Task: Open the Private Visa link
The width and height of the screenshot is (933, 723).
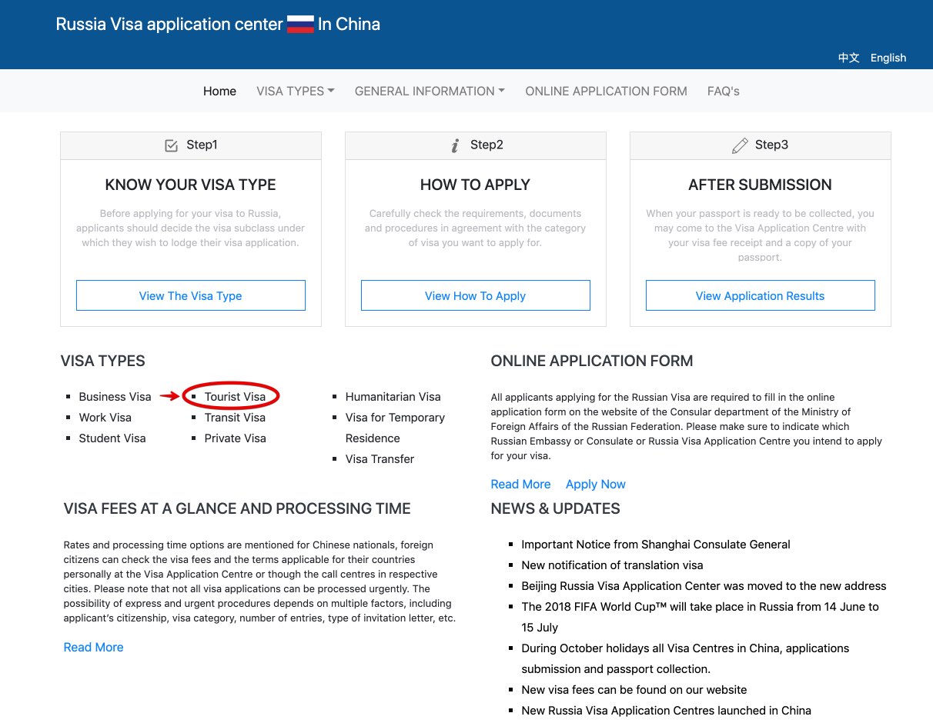Action: click(235, 438)
